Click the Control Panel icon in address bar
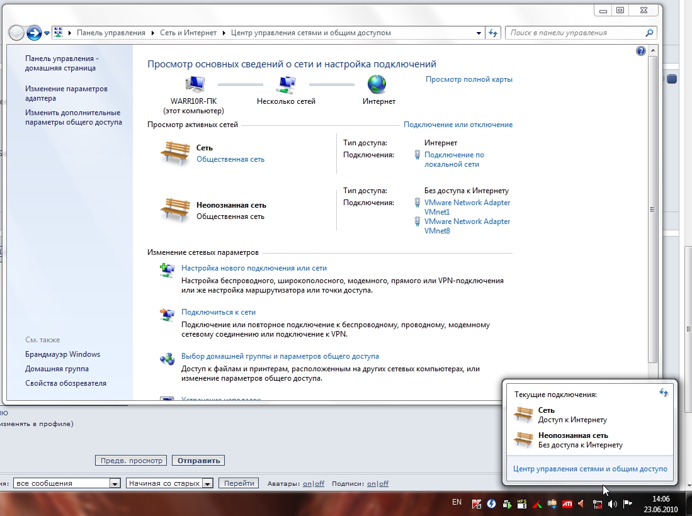The height and width of the screenshot is (516, 692). pyautogui.click(x=59, y=33)
